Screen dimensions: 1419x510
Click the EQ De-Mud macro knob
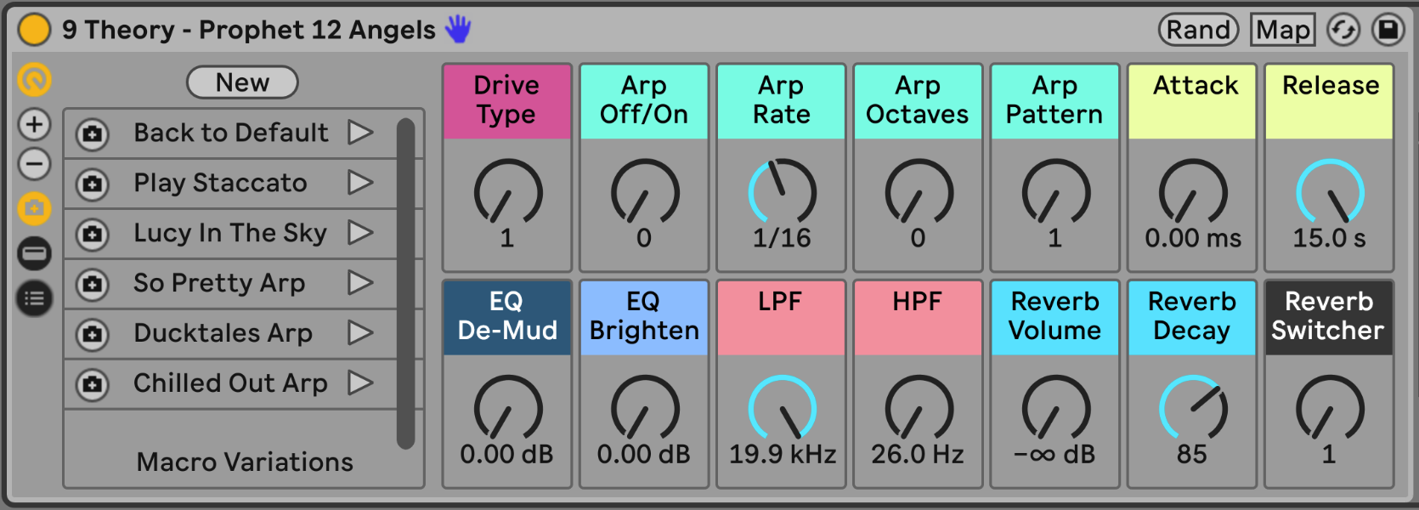click(x=507, y=408)
